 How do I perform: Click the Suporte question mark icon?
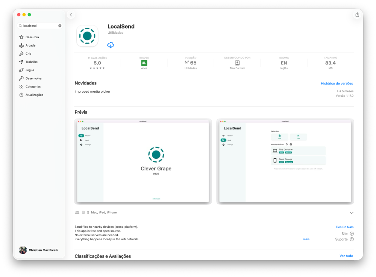tap(352, 239)
